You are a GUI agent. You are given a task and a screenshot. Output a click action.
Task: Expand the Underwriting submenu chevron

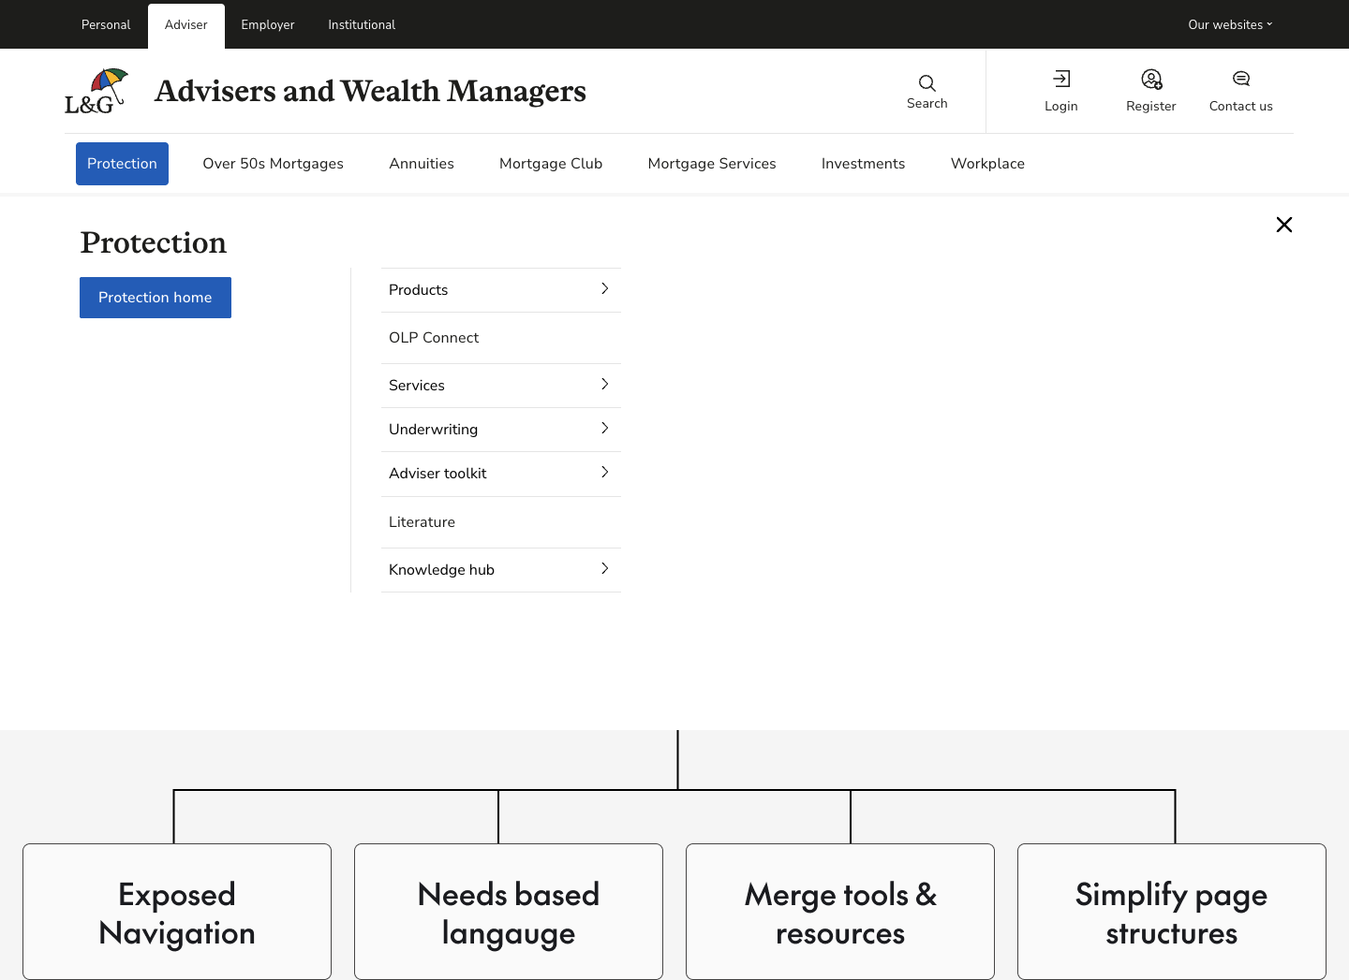(604, 429)
